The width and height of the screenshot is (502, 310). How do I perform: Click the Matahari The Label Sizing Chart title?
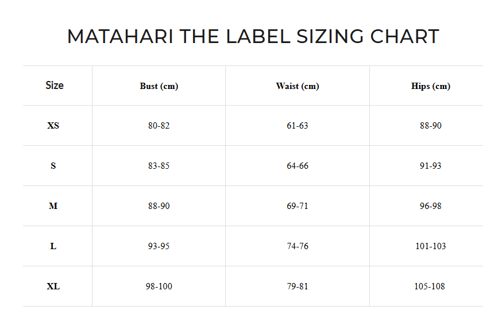coord(253,37)
